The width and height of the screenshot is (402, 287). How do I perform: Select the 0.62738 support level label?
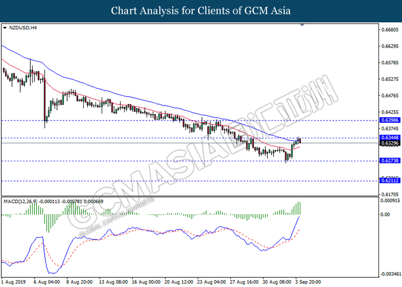(x=390, y=161)
